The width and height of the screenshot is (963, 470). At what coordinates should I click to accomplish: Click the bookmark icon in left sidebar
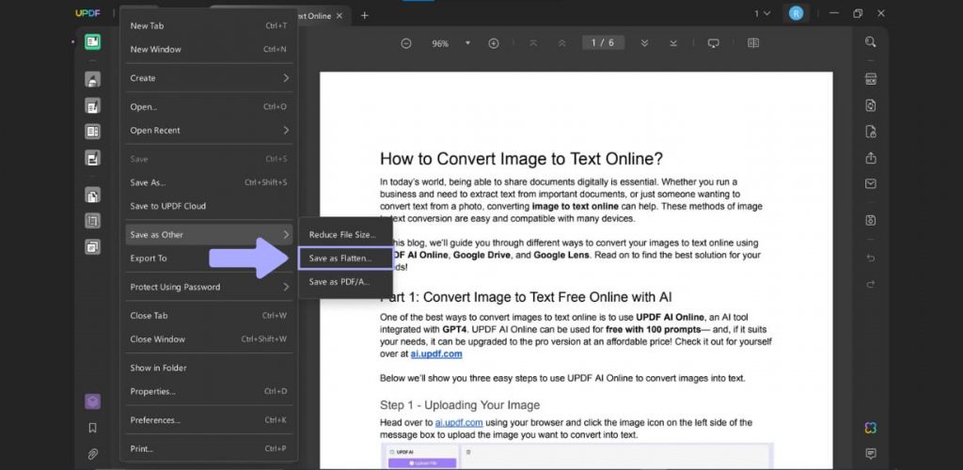pyautogui.click(x=92, y=428)
